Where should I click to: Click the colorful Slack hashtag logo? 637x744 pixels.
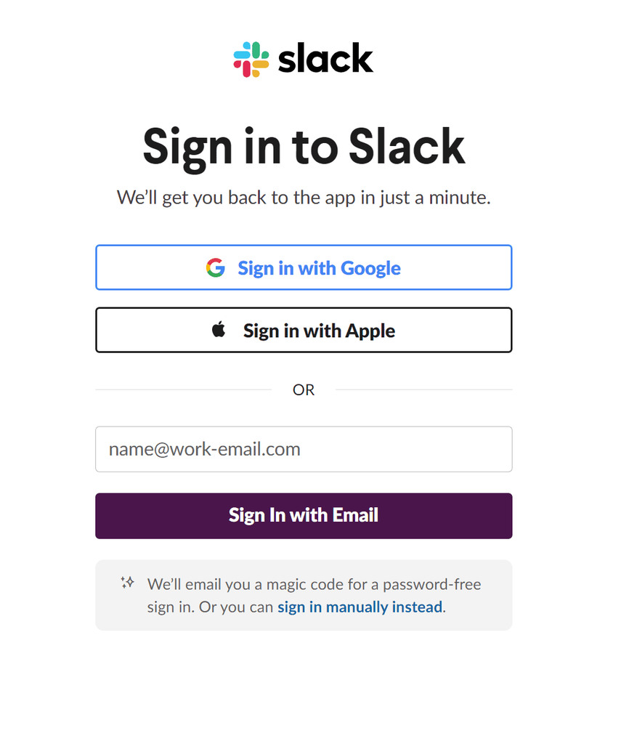coord(251,60)
